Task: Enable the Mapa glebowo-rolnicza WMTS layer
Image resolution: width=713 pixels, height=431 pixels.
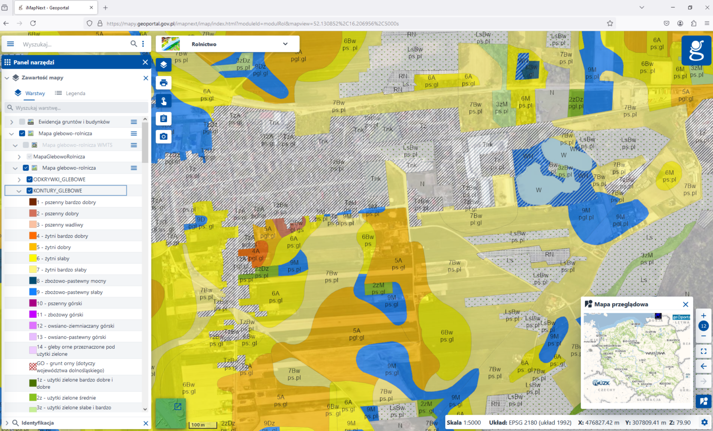Action: coord(26,145)
